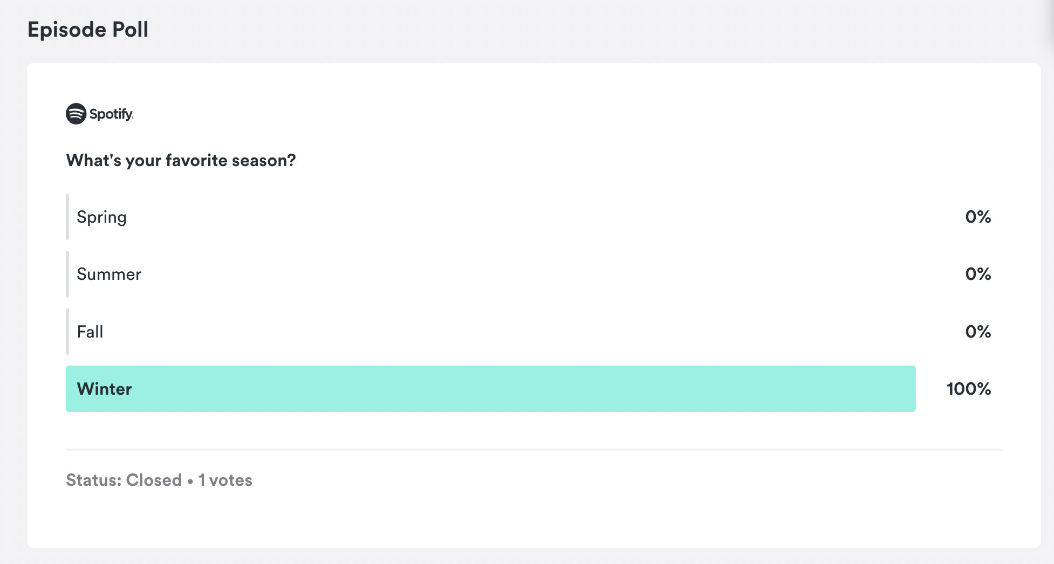Click the Status: Closed label

point(124,480)
